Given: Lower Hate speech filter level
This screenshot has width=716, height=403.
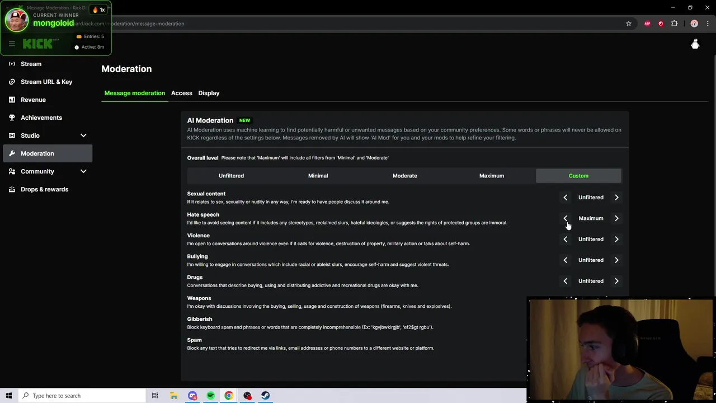Looking at the screenshot, I should pos(565,218).
